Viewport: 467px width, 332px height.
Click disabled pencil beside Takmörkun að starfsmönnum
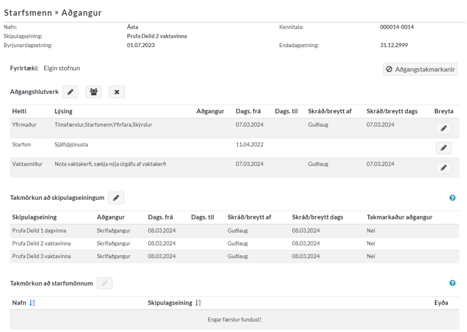(x=105, y=283)
